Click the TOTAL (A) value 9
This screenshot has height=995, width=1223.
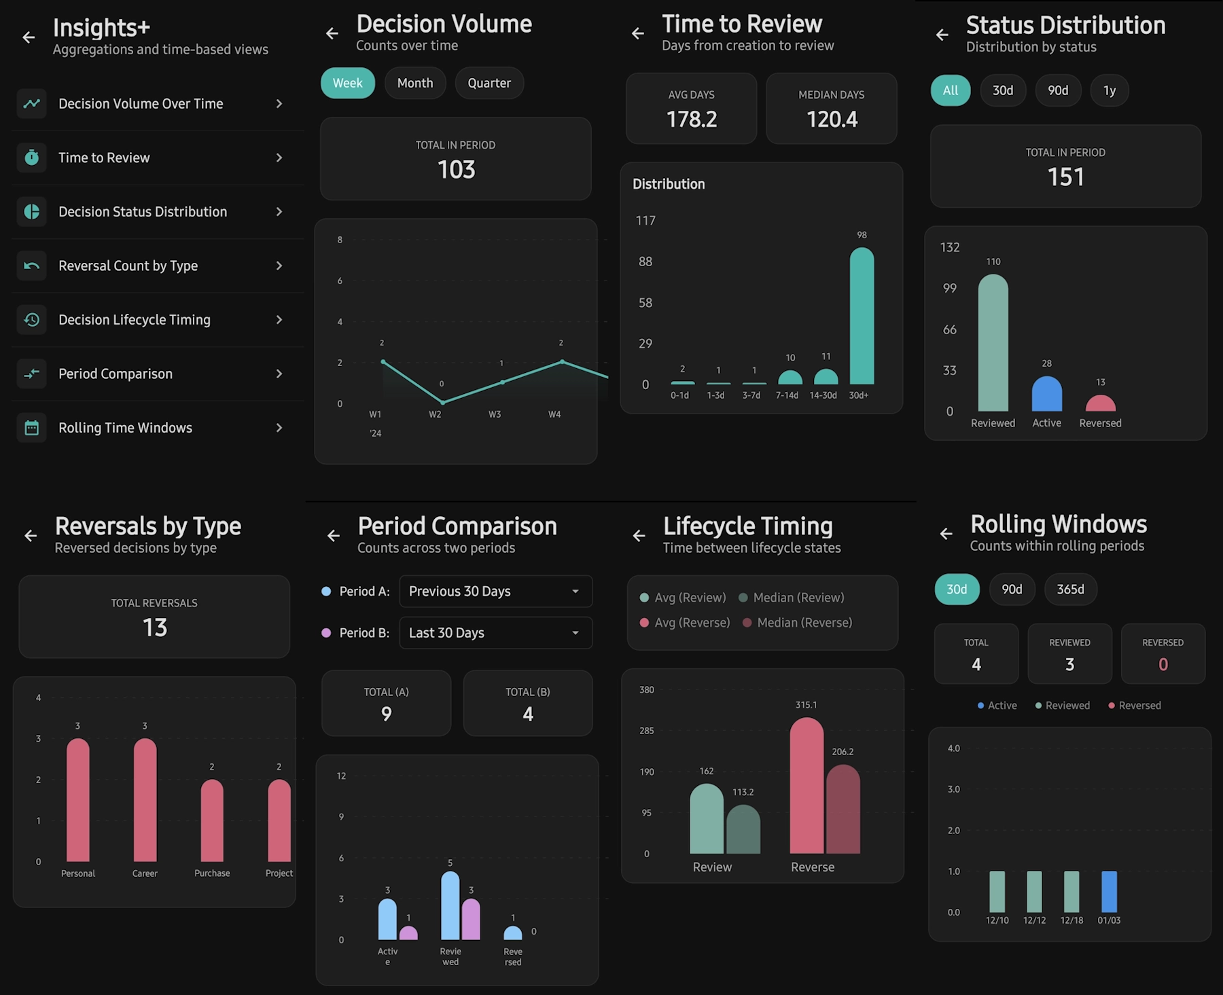387,714
